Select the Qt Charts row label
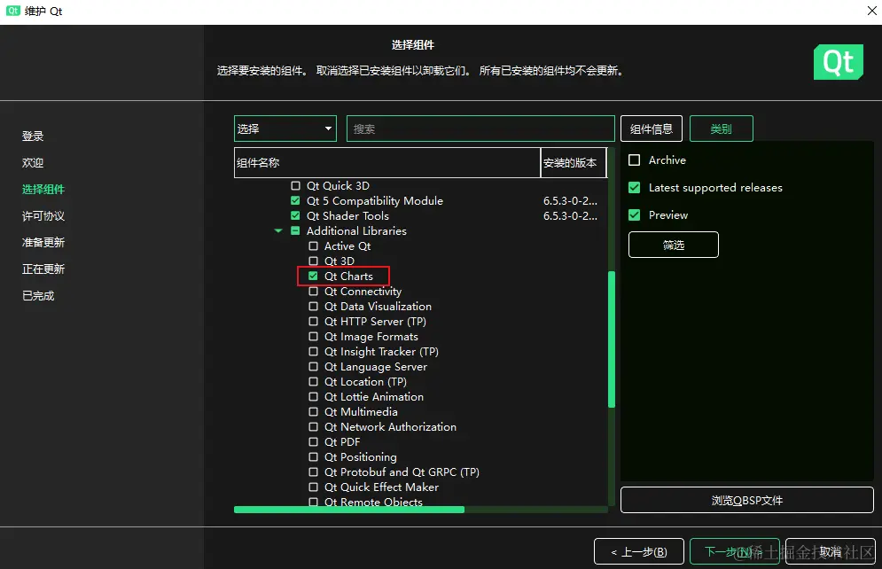 pos(348,276)
